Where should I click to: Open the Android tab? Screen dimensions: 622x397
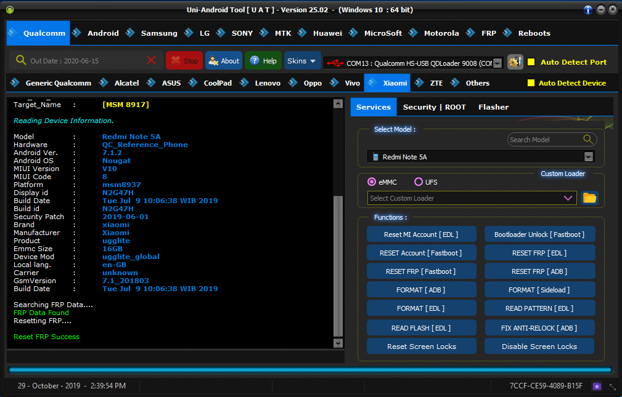103,33
